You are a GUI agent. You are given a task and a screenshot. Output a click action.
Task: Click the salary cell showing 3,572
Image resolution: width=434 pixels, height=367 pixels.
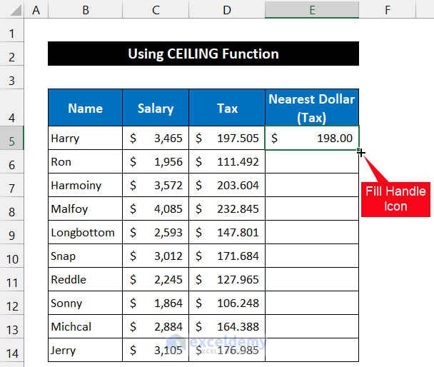click(156, 185)
